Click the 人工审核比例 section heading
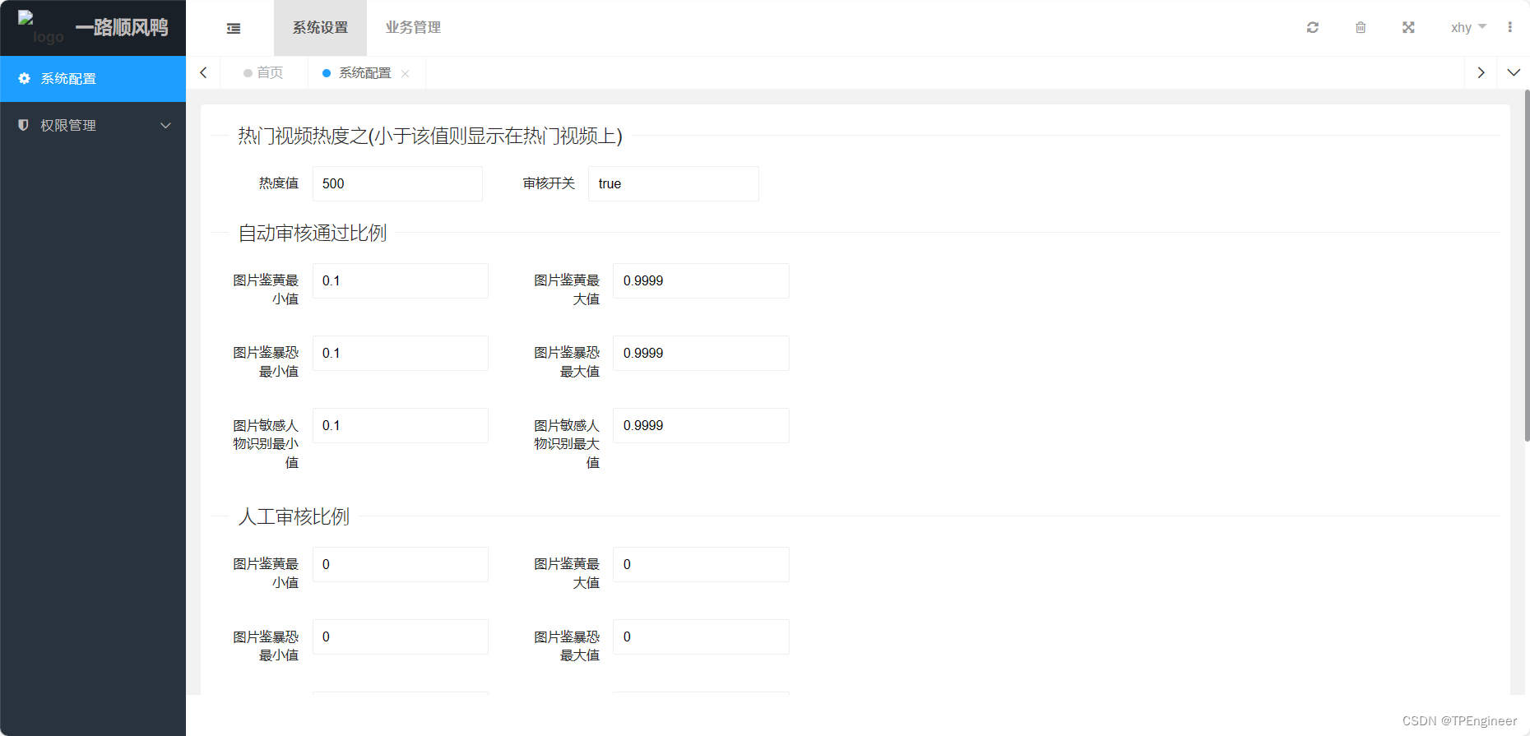1530x736 pixels. (294, 516)
